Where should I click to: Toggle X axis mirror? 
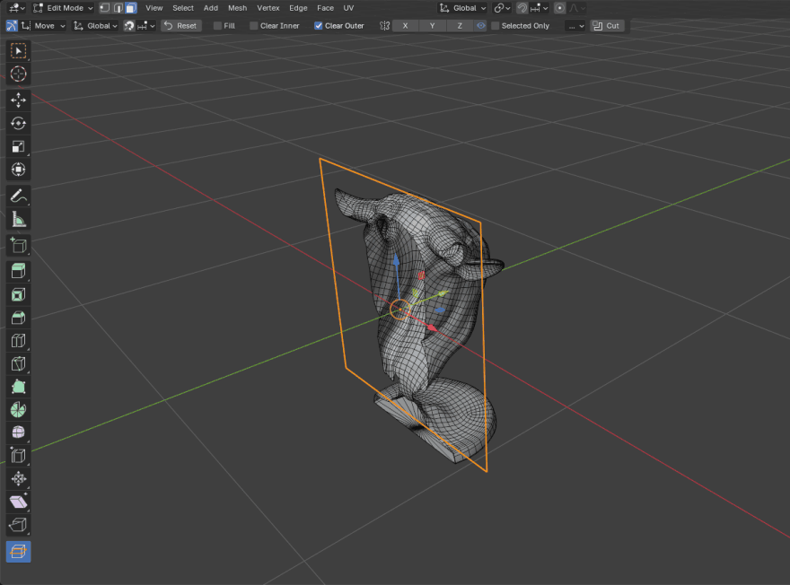(405, 26)
